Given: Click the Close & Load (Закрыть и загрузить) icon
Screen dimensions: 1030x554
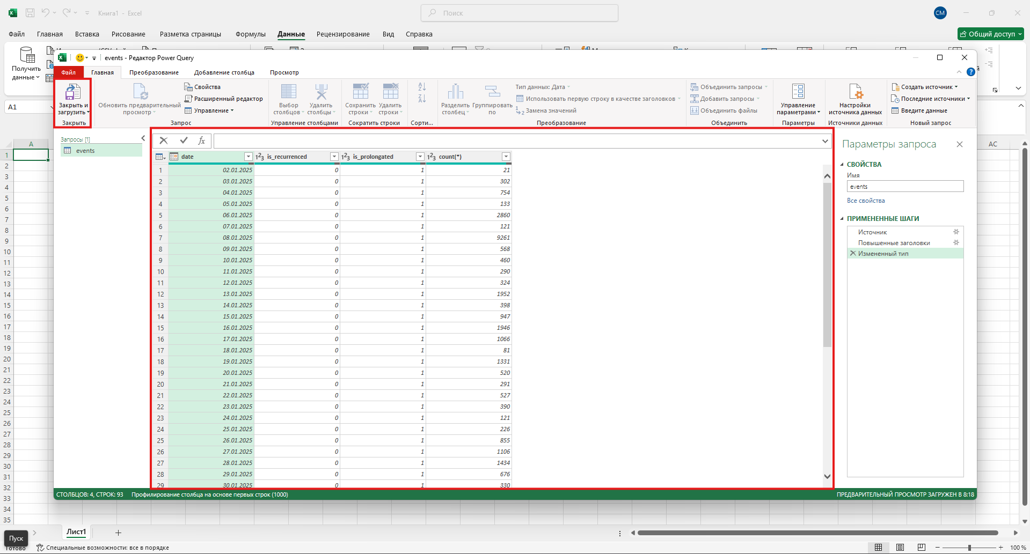Looking at the screenshot, I should (72, 92).
